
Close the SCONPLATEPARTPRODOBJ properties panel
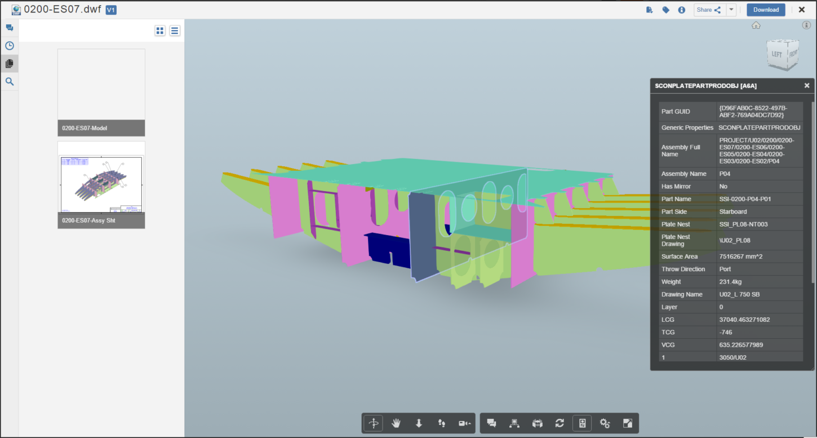[807, 86]
